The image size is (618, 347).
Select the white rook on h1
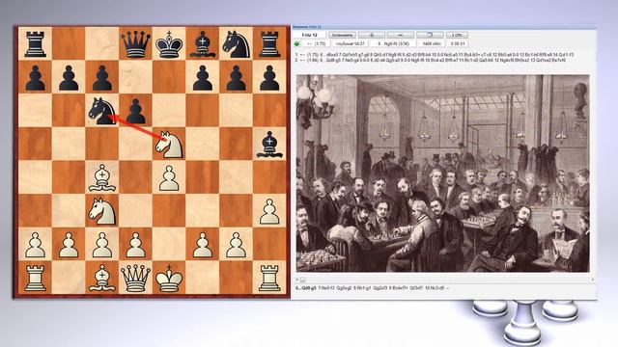tap(269, 279)
